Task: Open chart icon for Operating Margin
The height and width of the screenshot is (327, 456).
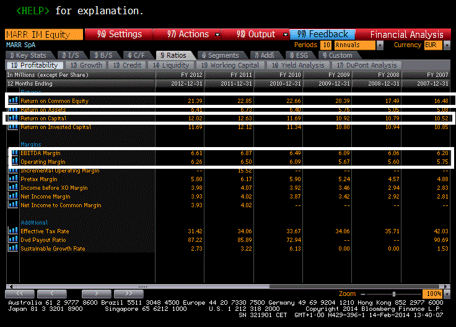Action: [x=14, y=161]
